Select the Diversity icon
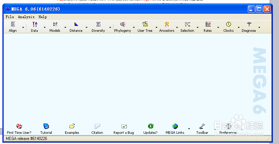Image resolution: width=279 pixels, height=144 pixels. (98, 24)
